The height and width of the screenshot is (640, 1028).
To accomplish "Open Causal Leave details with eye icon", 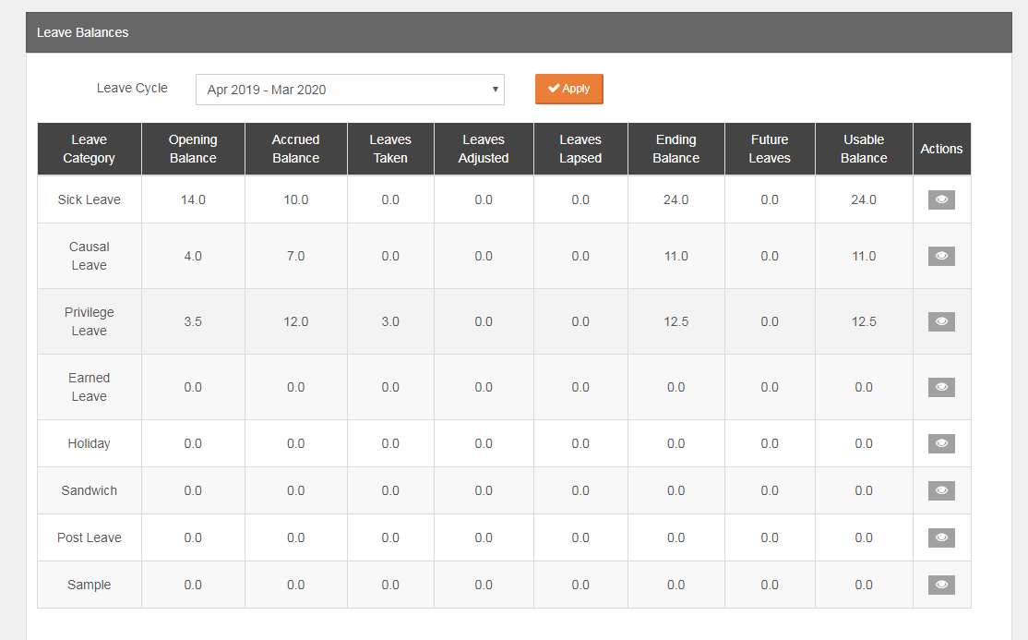I will tap(941, 255).
